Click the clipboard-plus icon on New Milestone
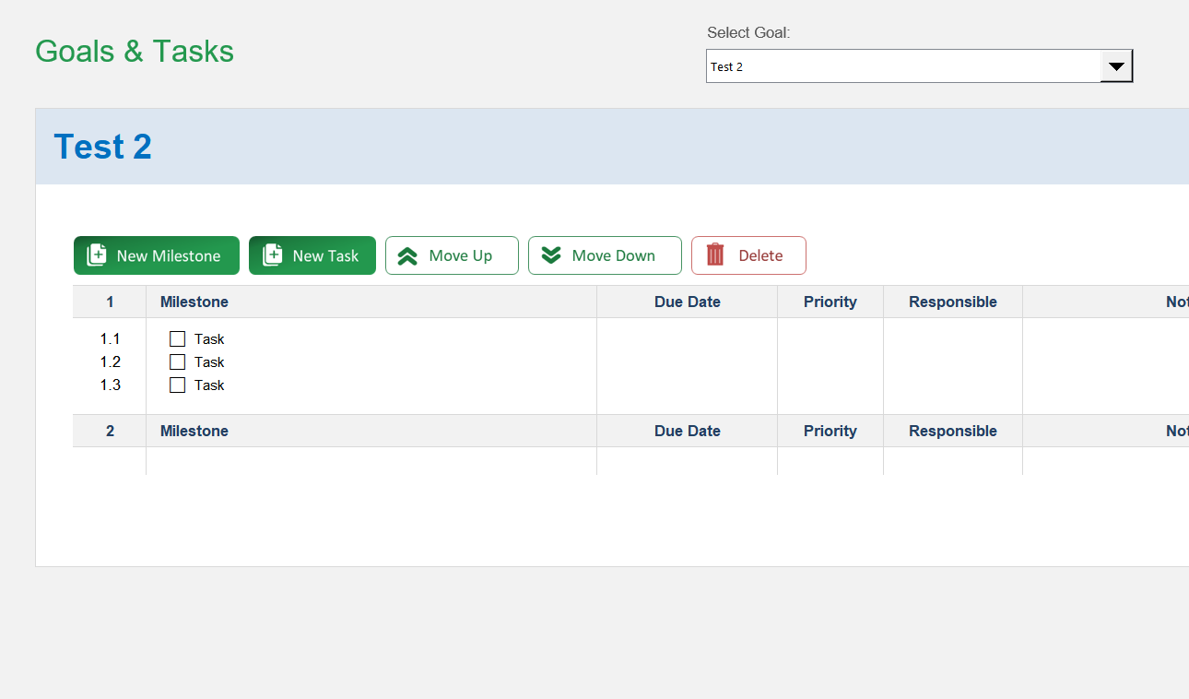The width and height of the screenshot is (1189, 699). [96, 255]
